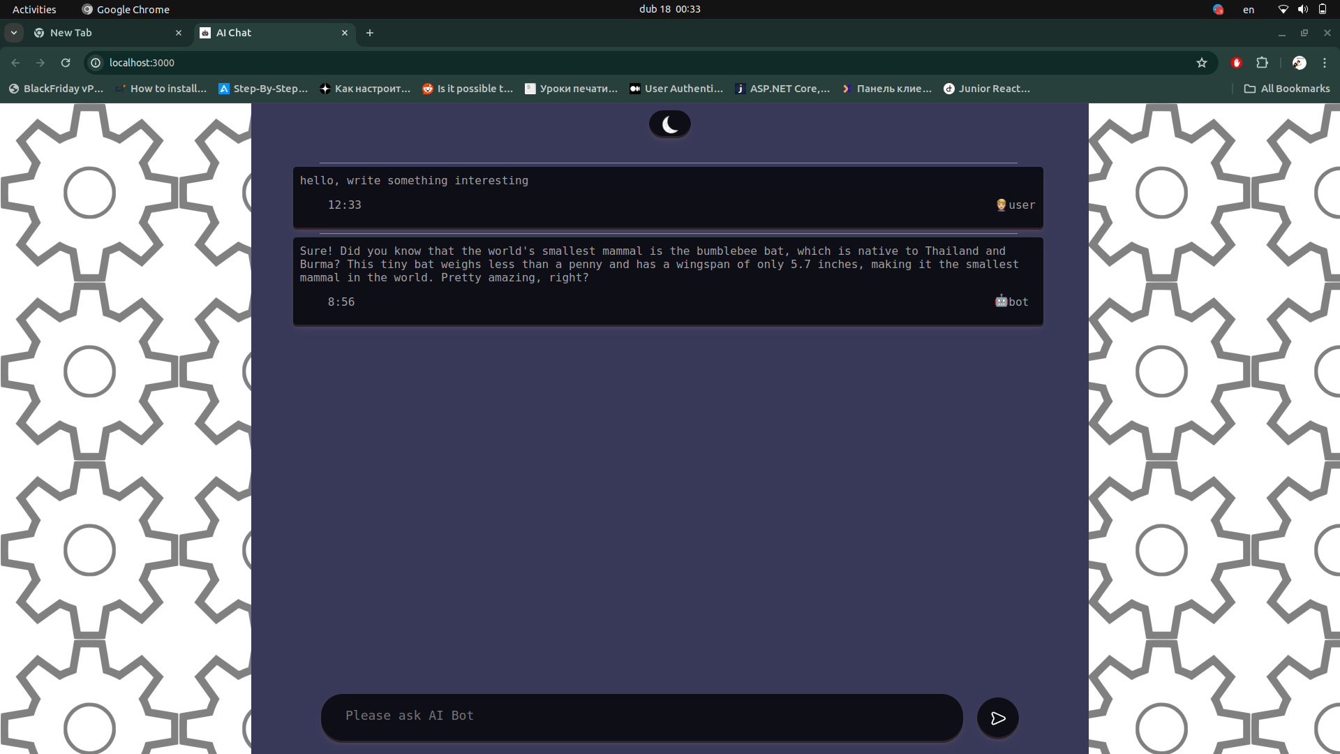Click the Chrome profile avatar icon
This screenshot has height=754, width=1340.
[1299, 63]
